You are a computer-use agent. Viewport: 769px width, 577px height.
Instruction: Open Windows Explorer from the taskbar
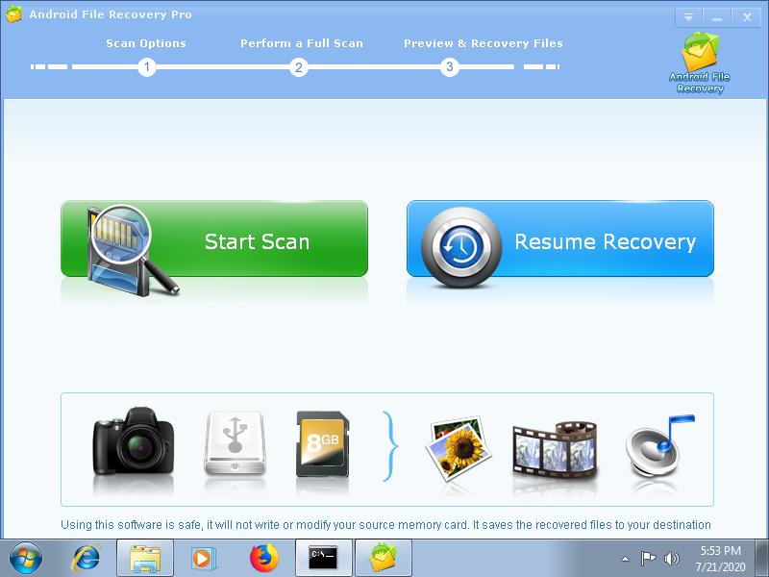(x=145, y=558)
